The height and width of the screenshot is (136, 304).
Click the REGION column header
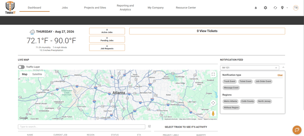[x=90, y=135]
